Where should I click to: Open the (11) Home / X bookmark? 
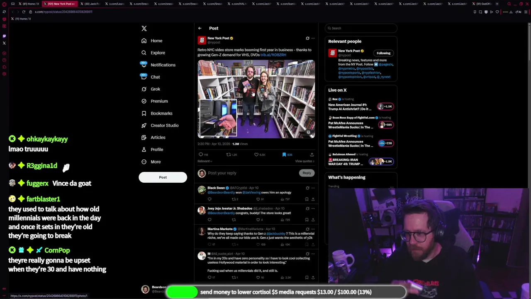click(21, 19)
